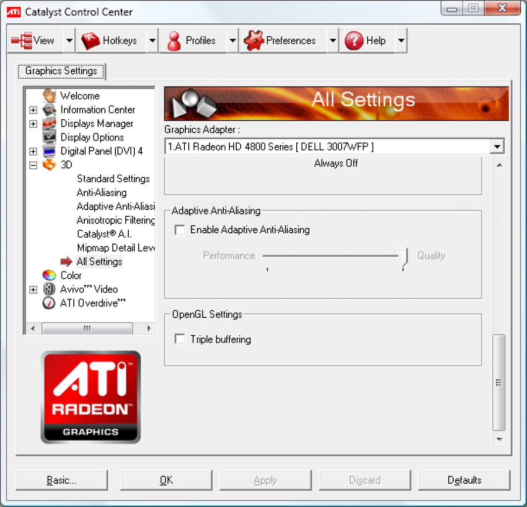Select Welcome in the tree
This screenshot has height=507, width=527.
pyautogui.click(x=80, y=96)
